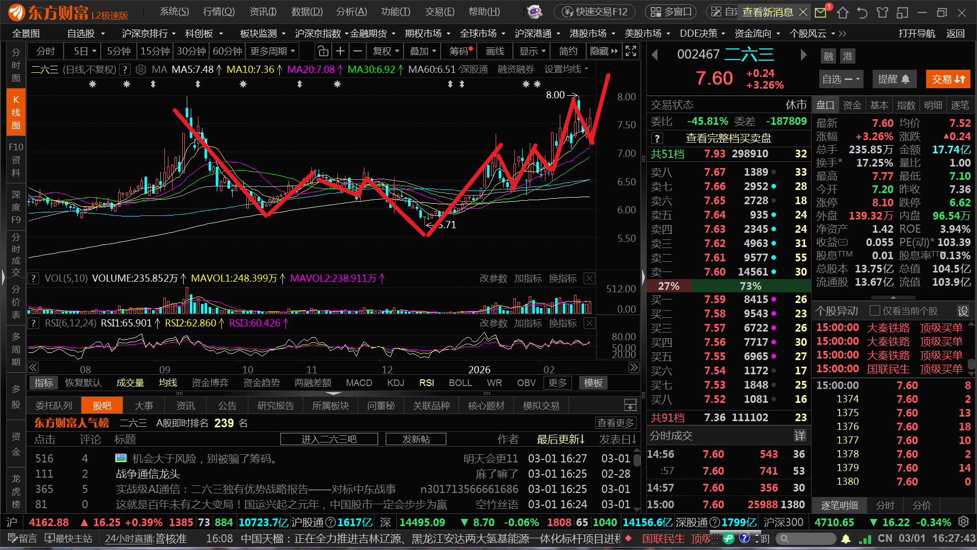Click the lock icon in chart toolbar
This screenshot has width=977, height=550.
coord(323,51)
